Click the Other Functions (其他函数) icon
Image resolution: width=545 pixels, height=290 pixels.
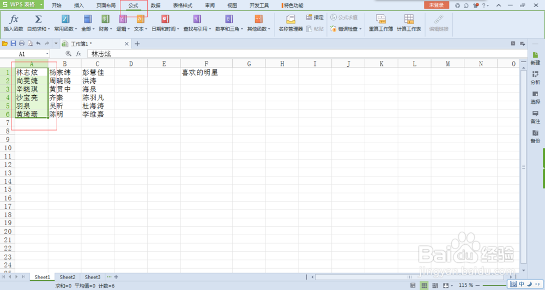pyautogui.click(x=258, y=19)
